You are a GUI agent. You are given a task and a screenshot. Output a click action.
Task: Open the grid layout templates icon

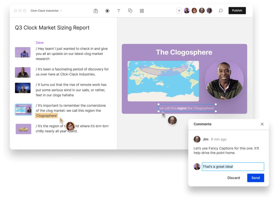[142, 11]
